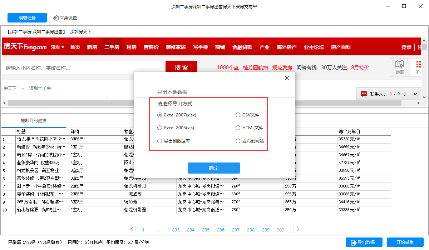This screenshot has height=250, width=429.
Task: Click the 问答有钱 link
Action: tap(307, 67)
